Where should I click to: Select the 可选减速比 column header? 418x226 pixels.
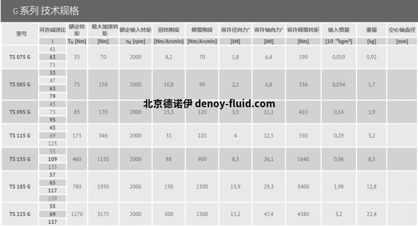tap(52, 30)
